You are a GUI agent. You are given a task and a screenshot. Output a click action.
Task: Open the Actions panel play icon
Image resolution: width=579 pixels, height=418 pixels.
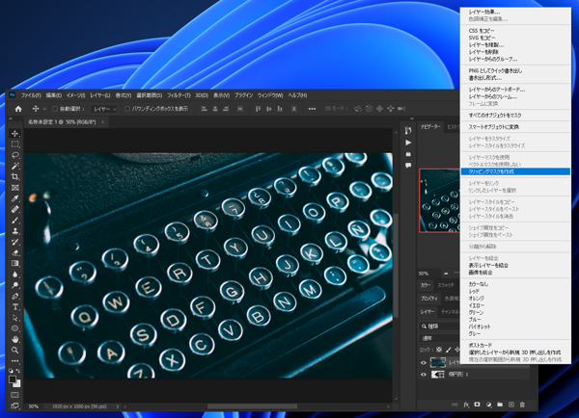click(408, 143)
